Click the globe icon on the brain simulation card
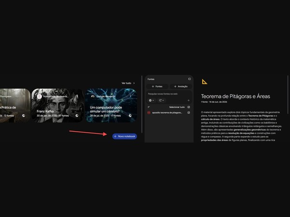This screenshot has width=290, height=217. pos(130,116)
